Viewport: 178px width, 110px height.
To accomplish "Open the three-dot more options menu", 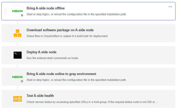I will [x=170, y=7].
